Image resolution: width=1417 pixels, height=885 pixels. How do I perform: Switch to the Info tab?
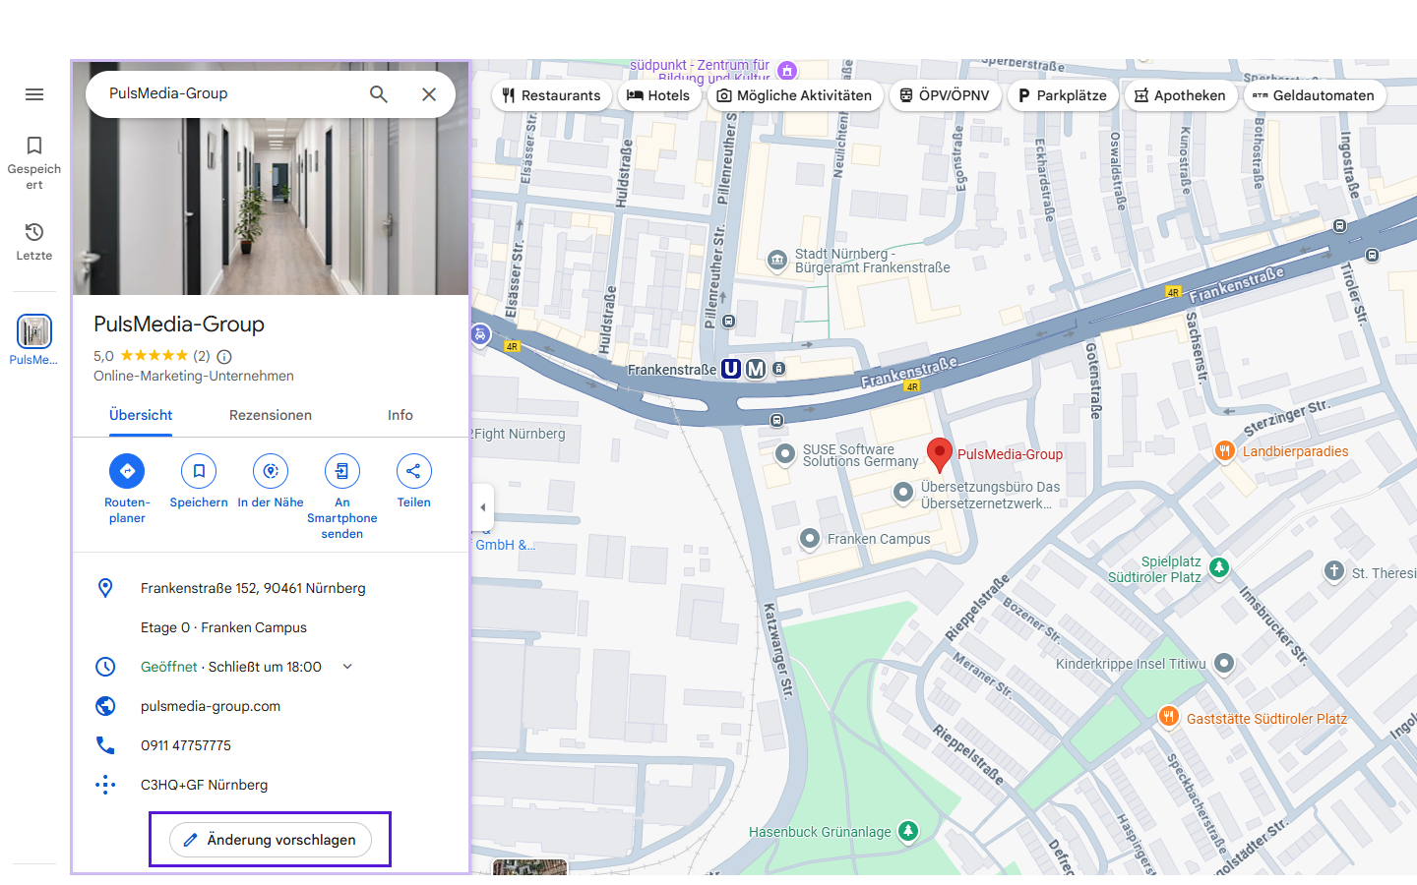tap(400, 415)
